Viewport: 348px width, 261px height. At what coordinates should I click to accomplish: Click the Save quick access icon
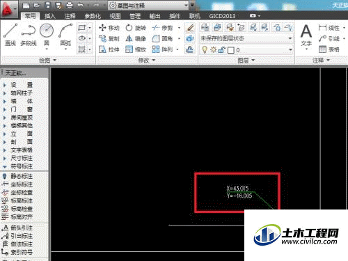[x=47, y=6]
